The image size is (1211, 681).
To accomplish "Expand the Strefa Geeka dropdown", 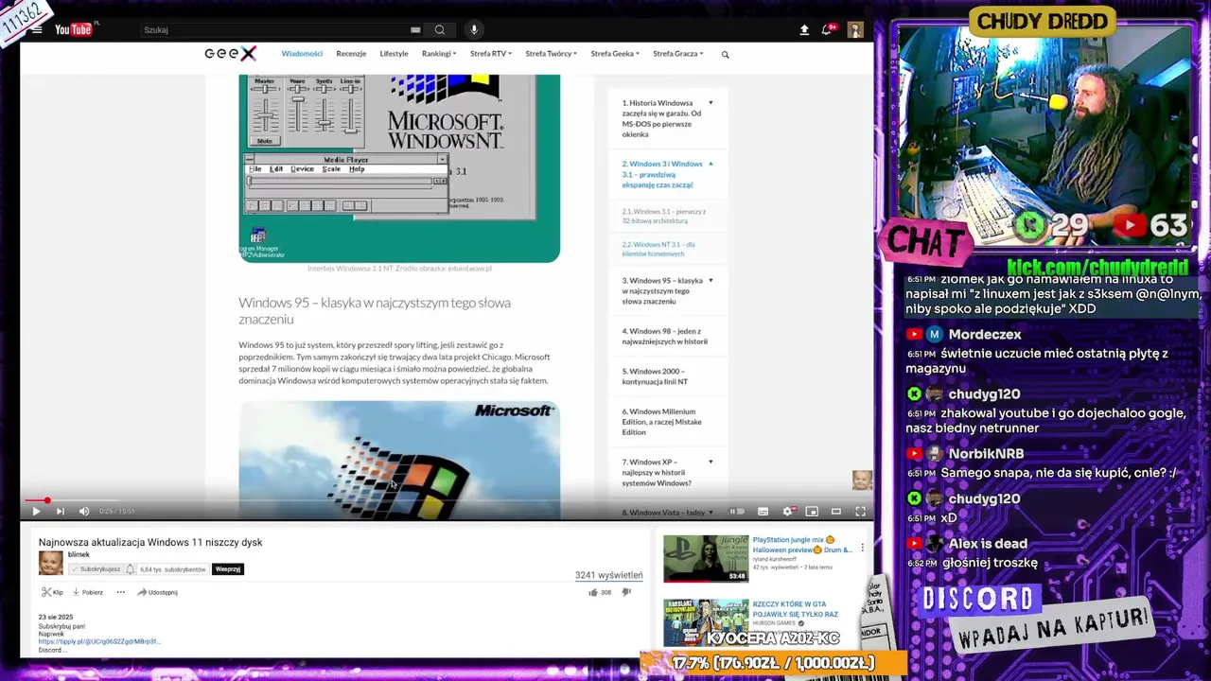I will (x=615, y=54).
